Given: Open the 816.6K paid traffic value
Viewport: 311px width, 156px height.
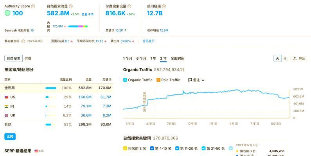Looking at the screenshot, I should coord(115,13).
